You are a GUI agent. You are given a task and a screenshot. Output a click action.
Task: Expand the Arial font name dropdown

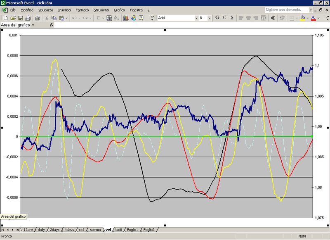196,18
